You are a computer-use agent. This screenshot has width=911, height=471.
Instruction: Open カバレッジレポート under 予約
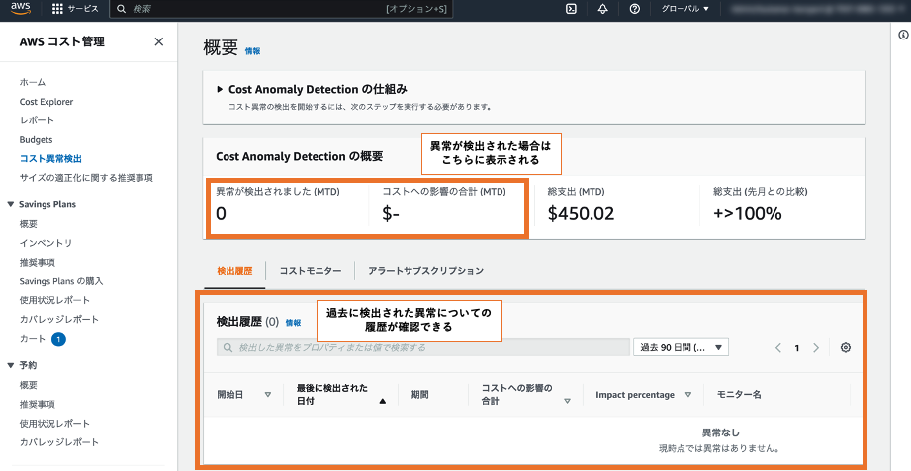pos(59,442)
